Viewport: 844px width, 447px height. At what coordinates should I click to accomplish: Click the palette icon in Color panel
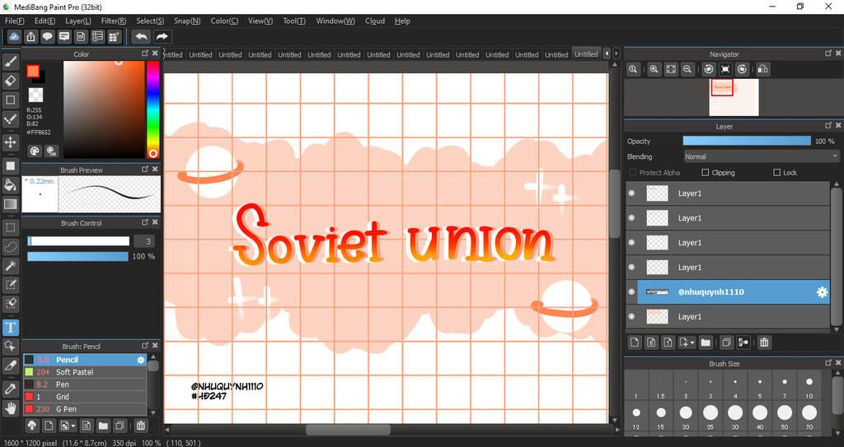(35, 151)
